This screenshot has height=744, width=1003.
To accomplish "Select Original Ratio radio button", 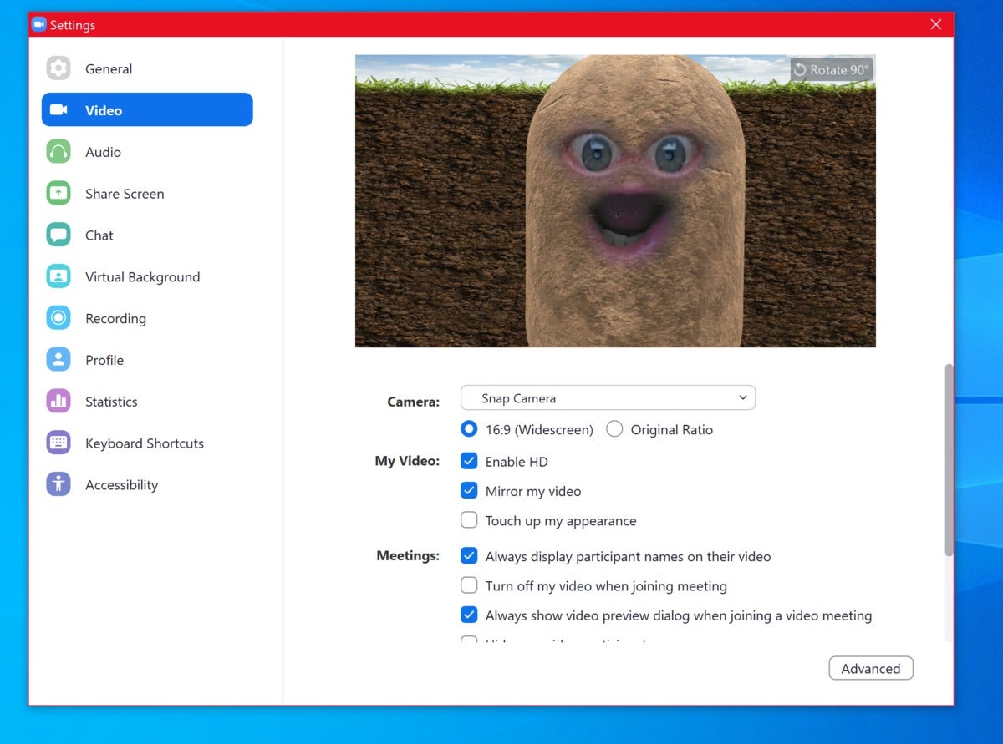I will tap(614, 430).
